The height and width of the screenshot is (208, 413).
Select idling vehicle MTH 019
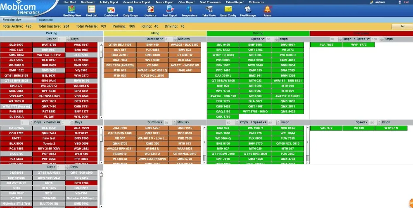pyautogui.click(x=120, y=70)
